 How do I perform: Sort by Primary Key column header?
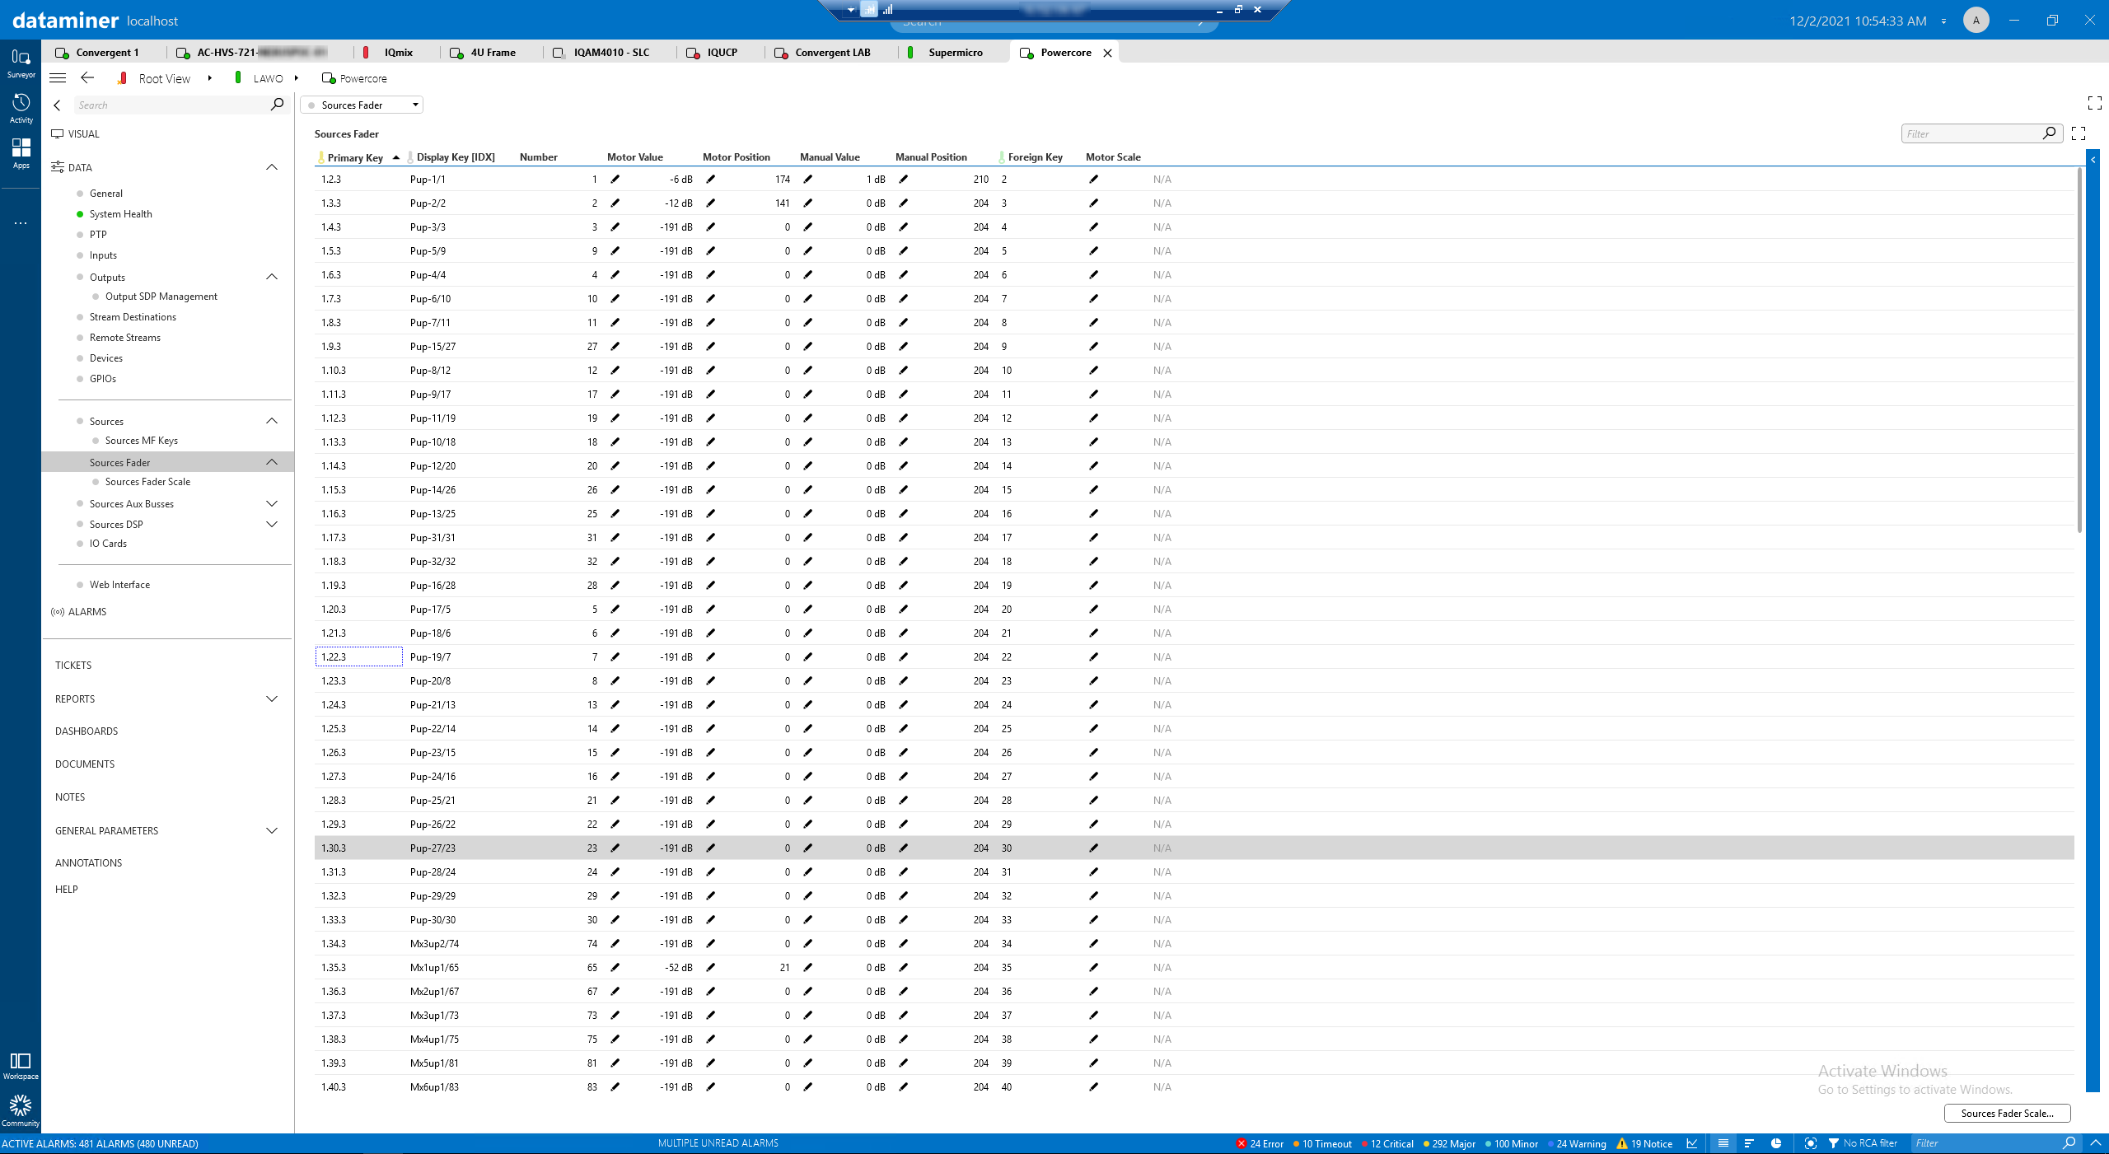click(355, 157)
